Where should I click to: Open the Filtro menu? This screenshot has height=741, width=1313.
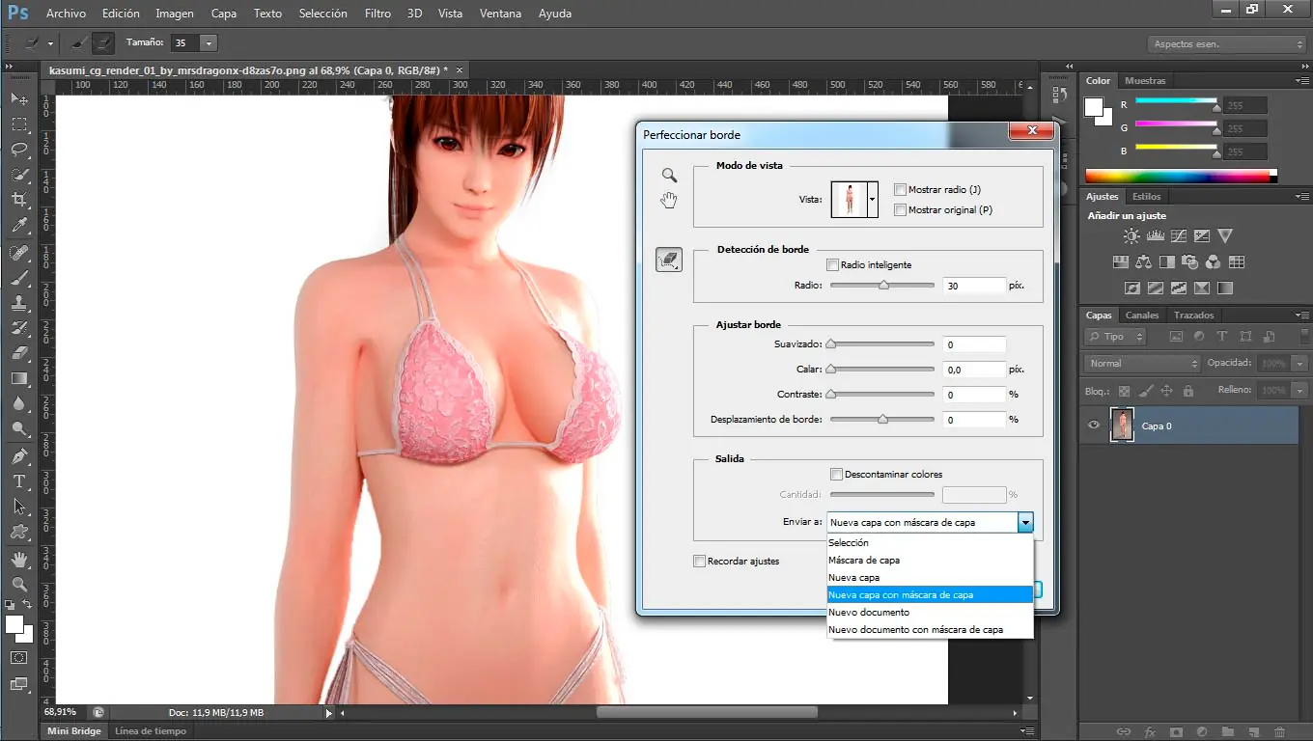click(378, 14)
